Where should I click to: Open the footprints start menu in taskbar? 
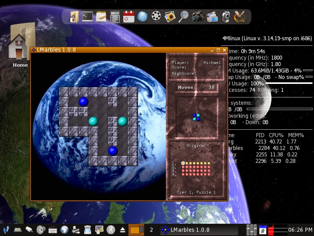6,230
